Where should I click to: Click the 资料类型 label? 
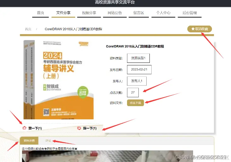point(116,58)
